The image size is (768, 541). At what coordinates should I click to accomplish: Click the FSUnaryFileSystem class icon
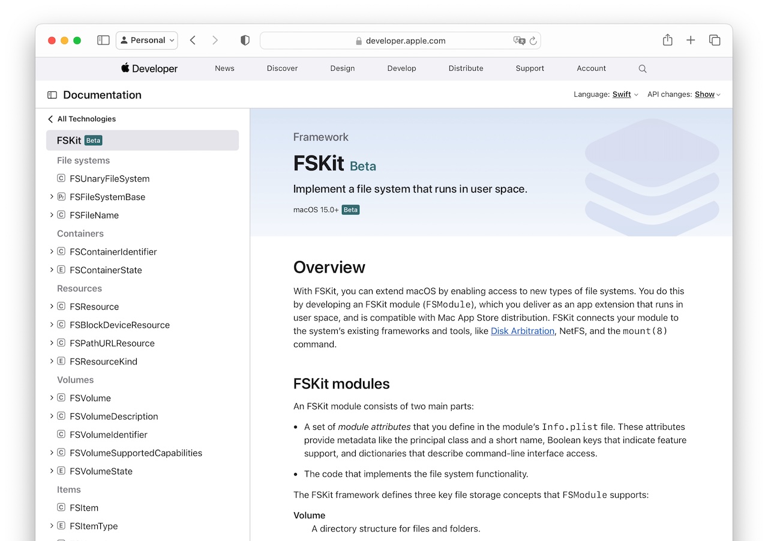61,178
